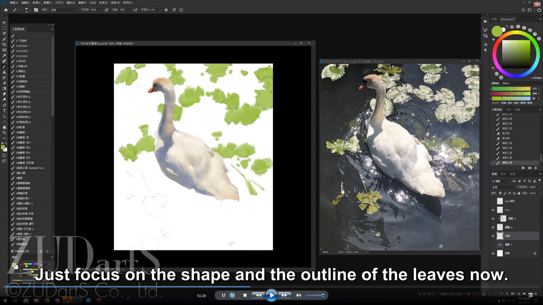Add layer style fx icon

[507, 294]
